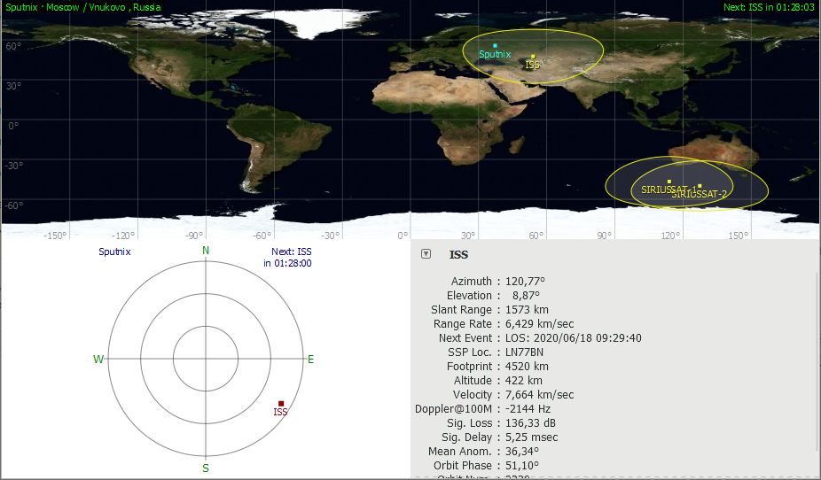Click the SIRIUSSAT-2 satellite marker on the map

click(700, 186)
